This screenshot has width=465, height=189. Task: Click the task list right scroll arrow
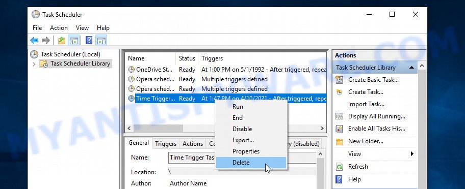[x=322, y=129]
